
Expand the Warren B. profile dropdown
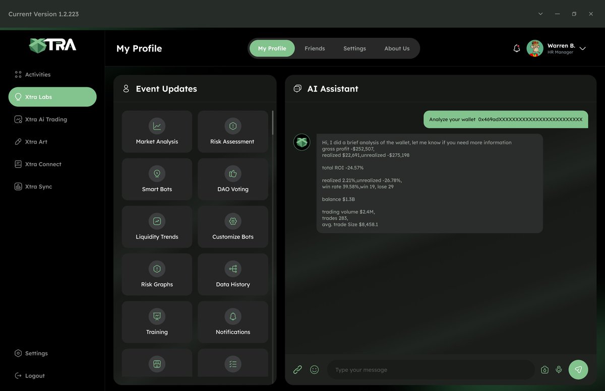pos(582,48)
